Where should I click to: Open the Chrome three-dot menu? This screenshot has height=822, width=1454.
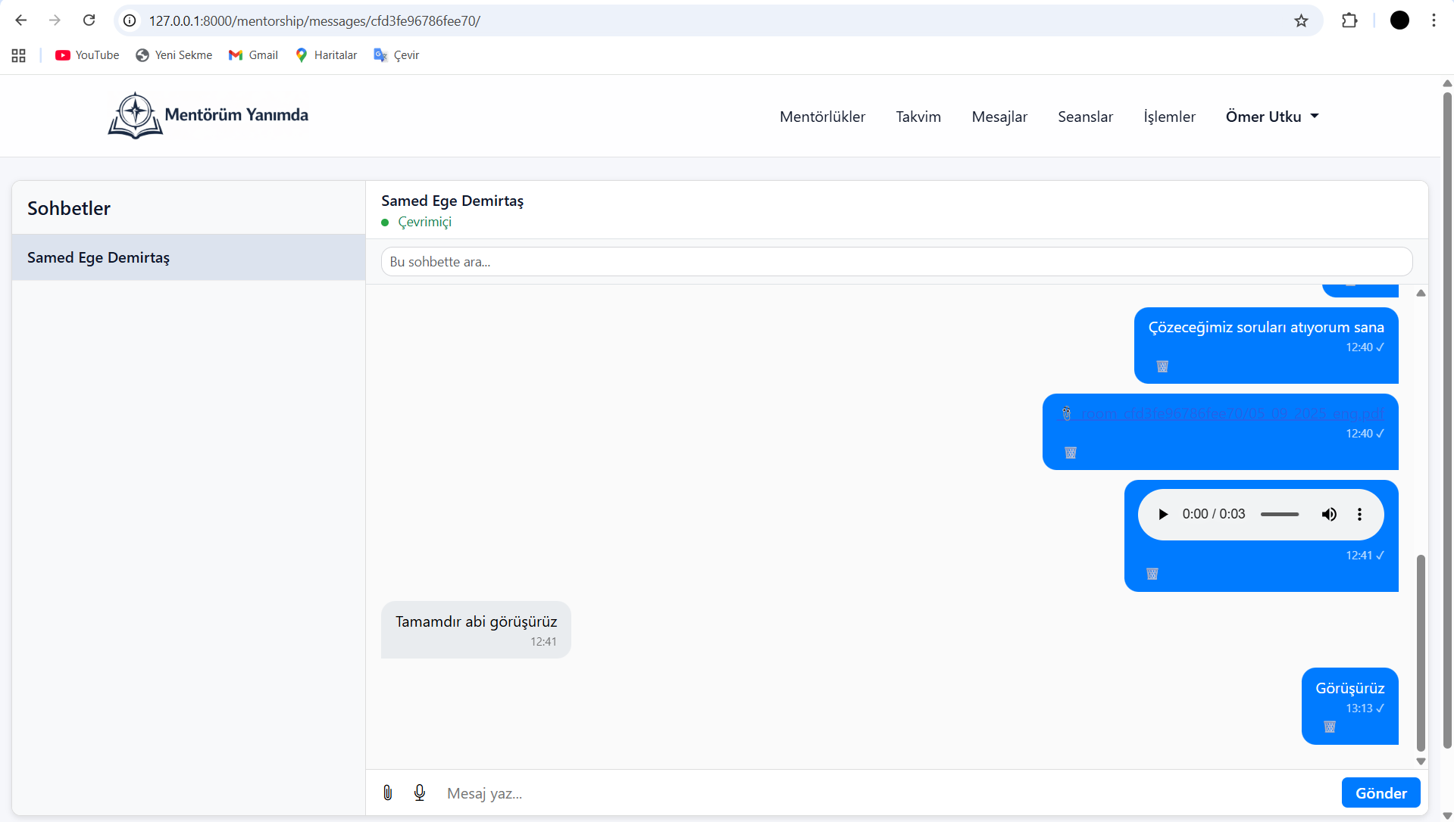[x=1434, y=20]
